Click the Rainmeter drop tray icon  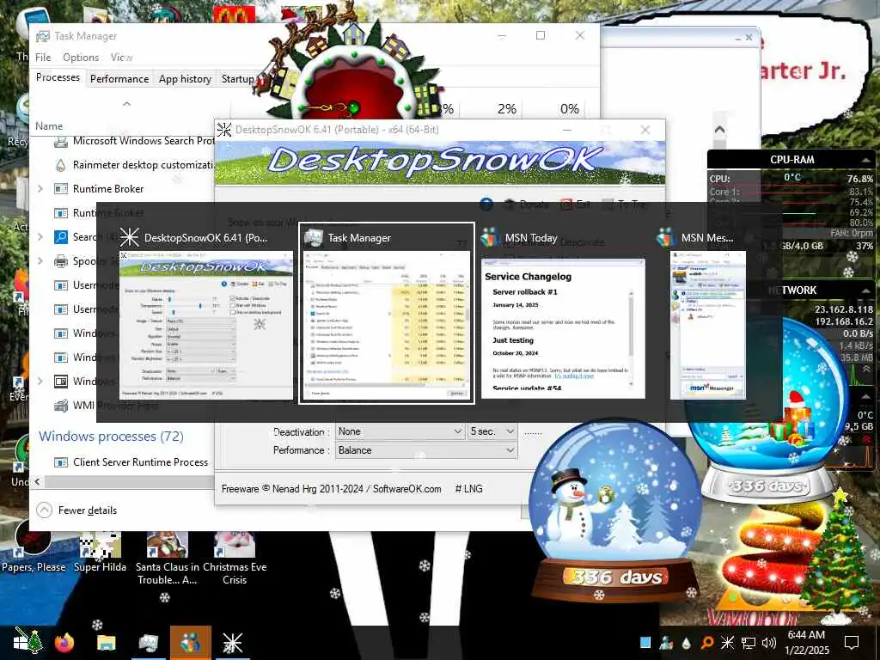click(x=687, y=643)
